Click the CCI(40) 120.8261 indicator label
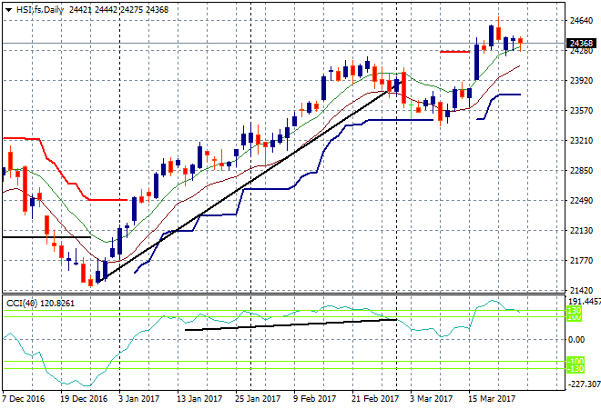 coord(40,304)
